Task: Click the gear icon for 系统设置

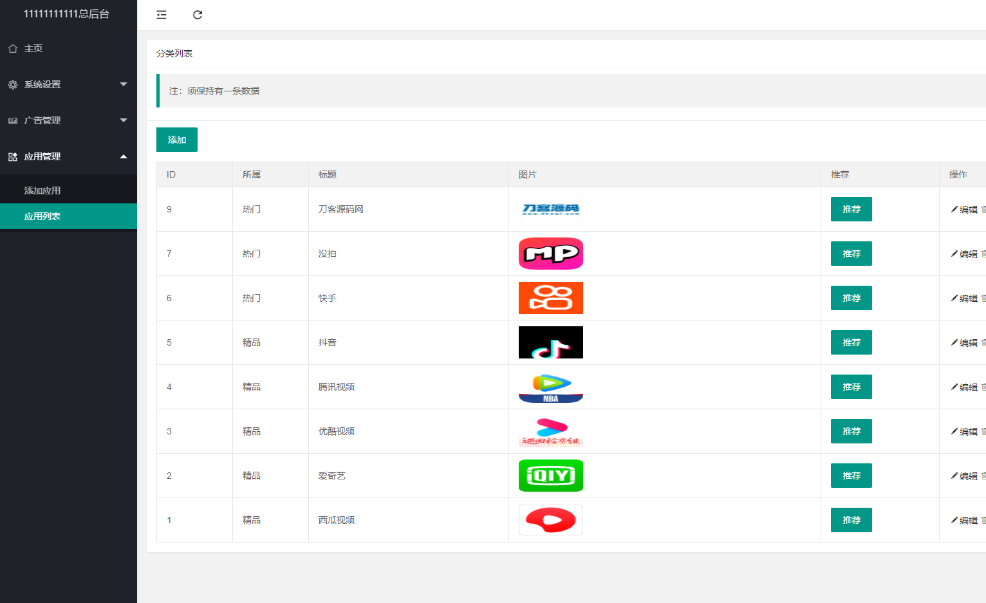Action: point(13,84)
